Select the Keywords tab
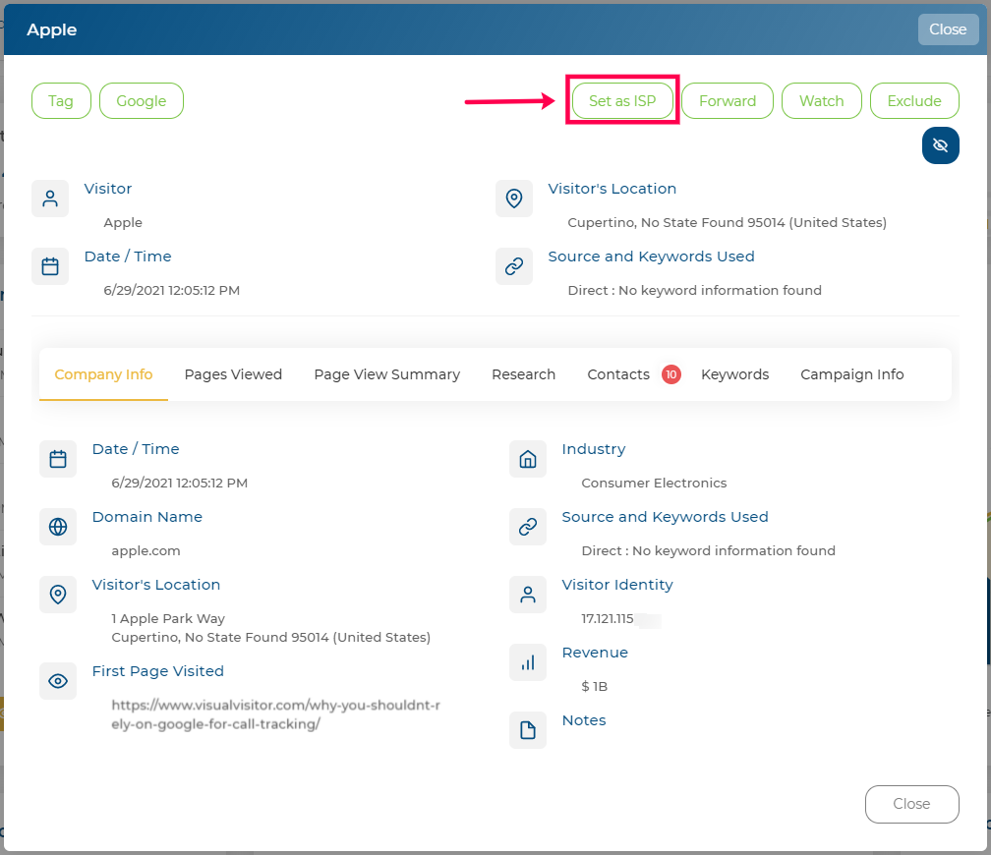The height and width of the screenshot is (855, 991). point(734,374)
